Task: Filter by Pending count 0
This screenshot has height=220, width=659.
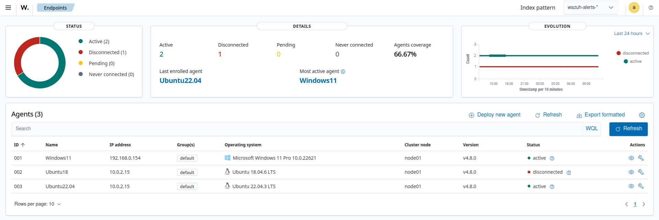Action: point(279,54)
